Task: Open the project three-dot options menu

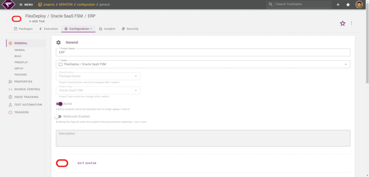Action: coord(351,23)
